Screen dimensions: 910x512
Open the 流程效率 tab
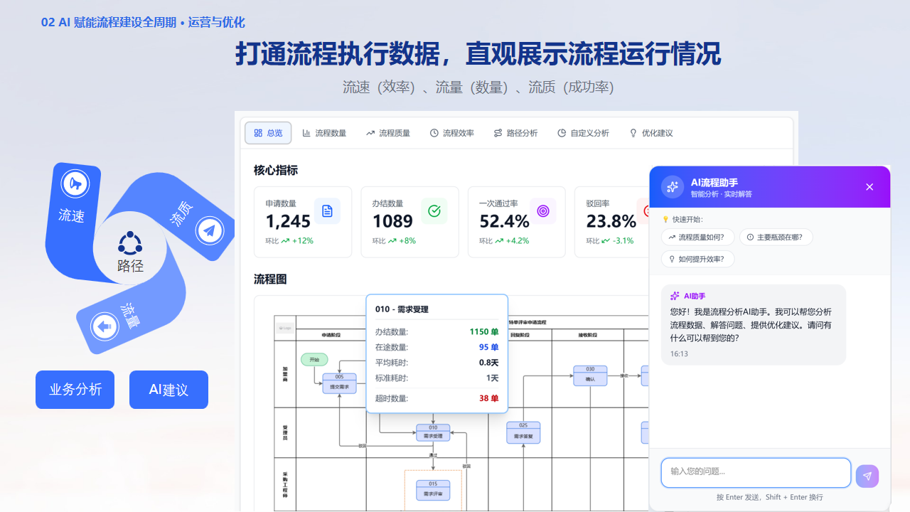[x=452, y=133]
